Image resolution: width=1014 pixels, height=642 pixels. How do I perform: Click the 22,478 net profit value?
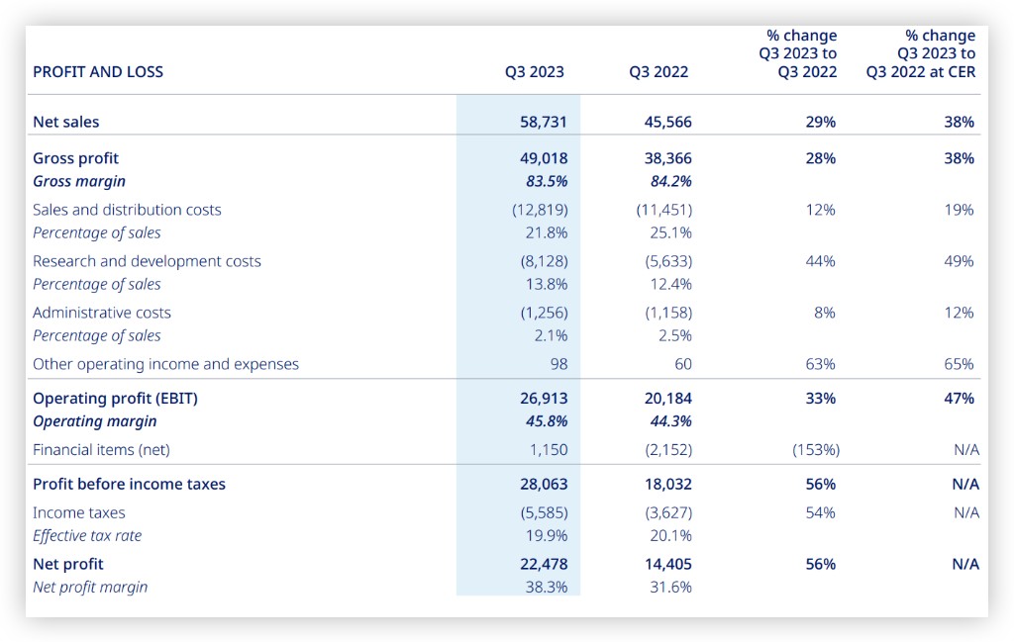coord(543,564)
